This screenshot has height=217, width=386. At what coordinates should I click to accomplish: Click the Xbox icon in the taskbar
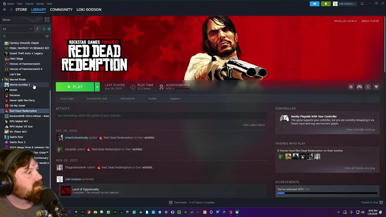[x=237, y=212]
